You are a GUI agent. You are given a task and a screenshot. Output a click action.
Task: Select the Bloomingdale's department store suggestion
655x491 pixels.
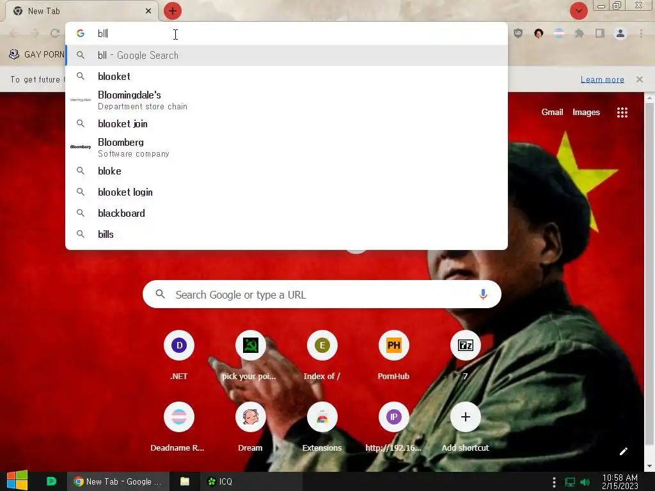click(286, 100)
